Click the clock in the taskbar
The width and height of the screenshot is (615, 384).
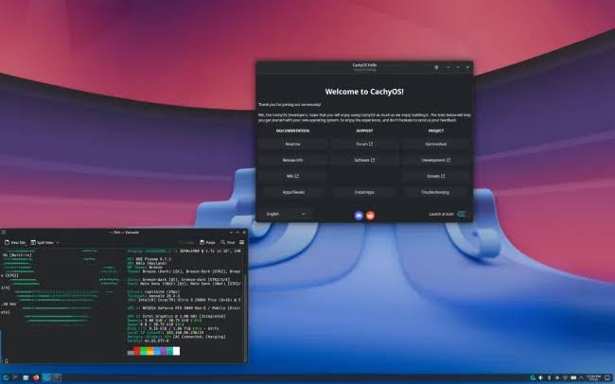(594, 378)
